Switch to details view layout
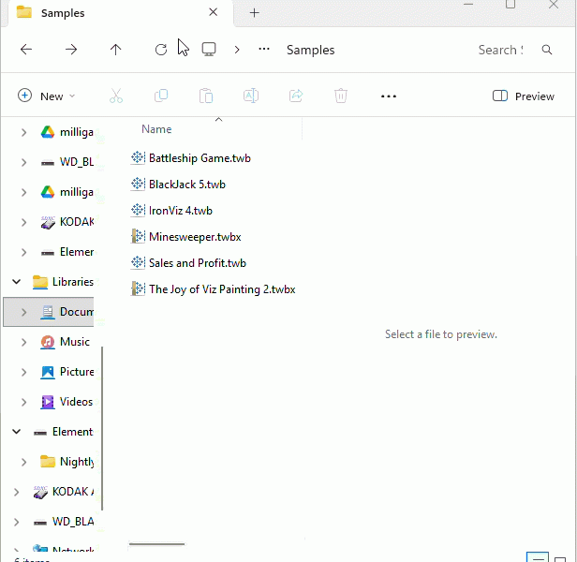 pos(538,557)
